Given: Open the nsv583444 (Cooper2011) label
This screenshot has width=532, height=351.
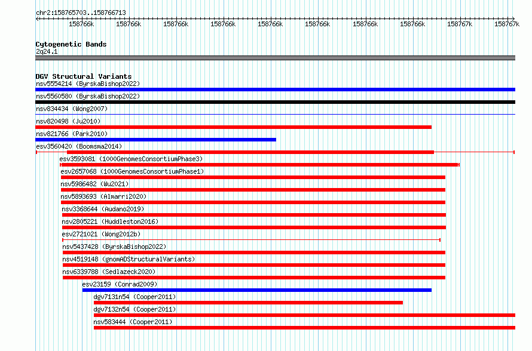Looking at the screenshot, I should click(x=133, y=322).
